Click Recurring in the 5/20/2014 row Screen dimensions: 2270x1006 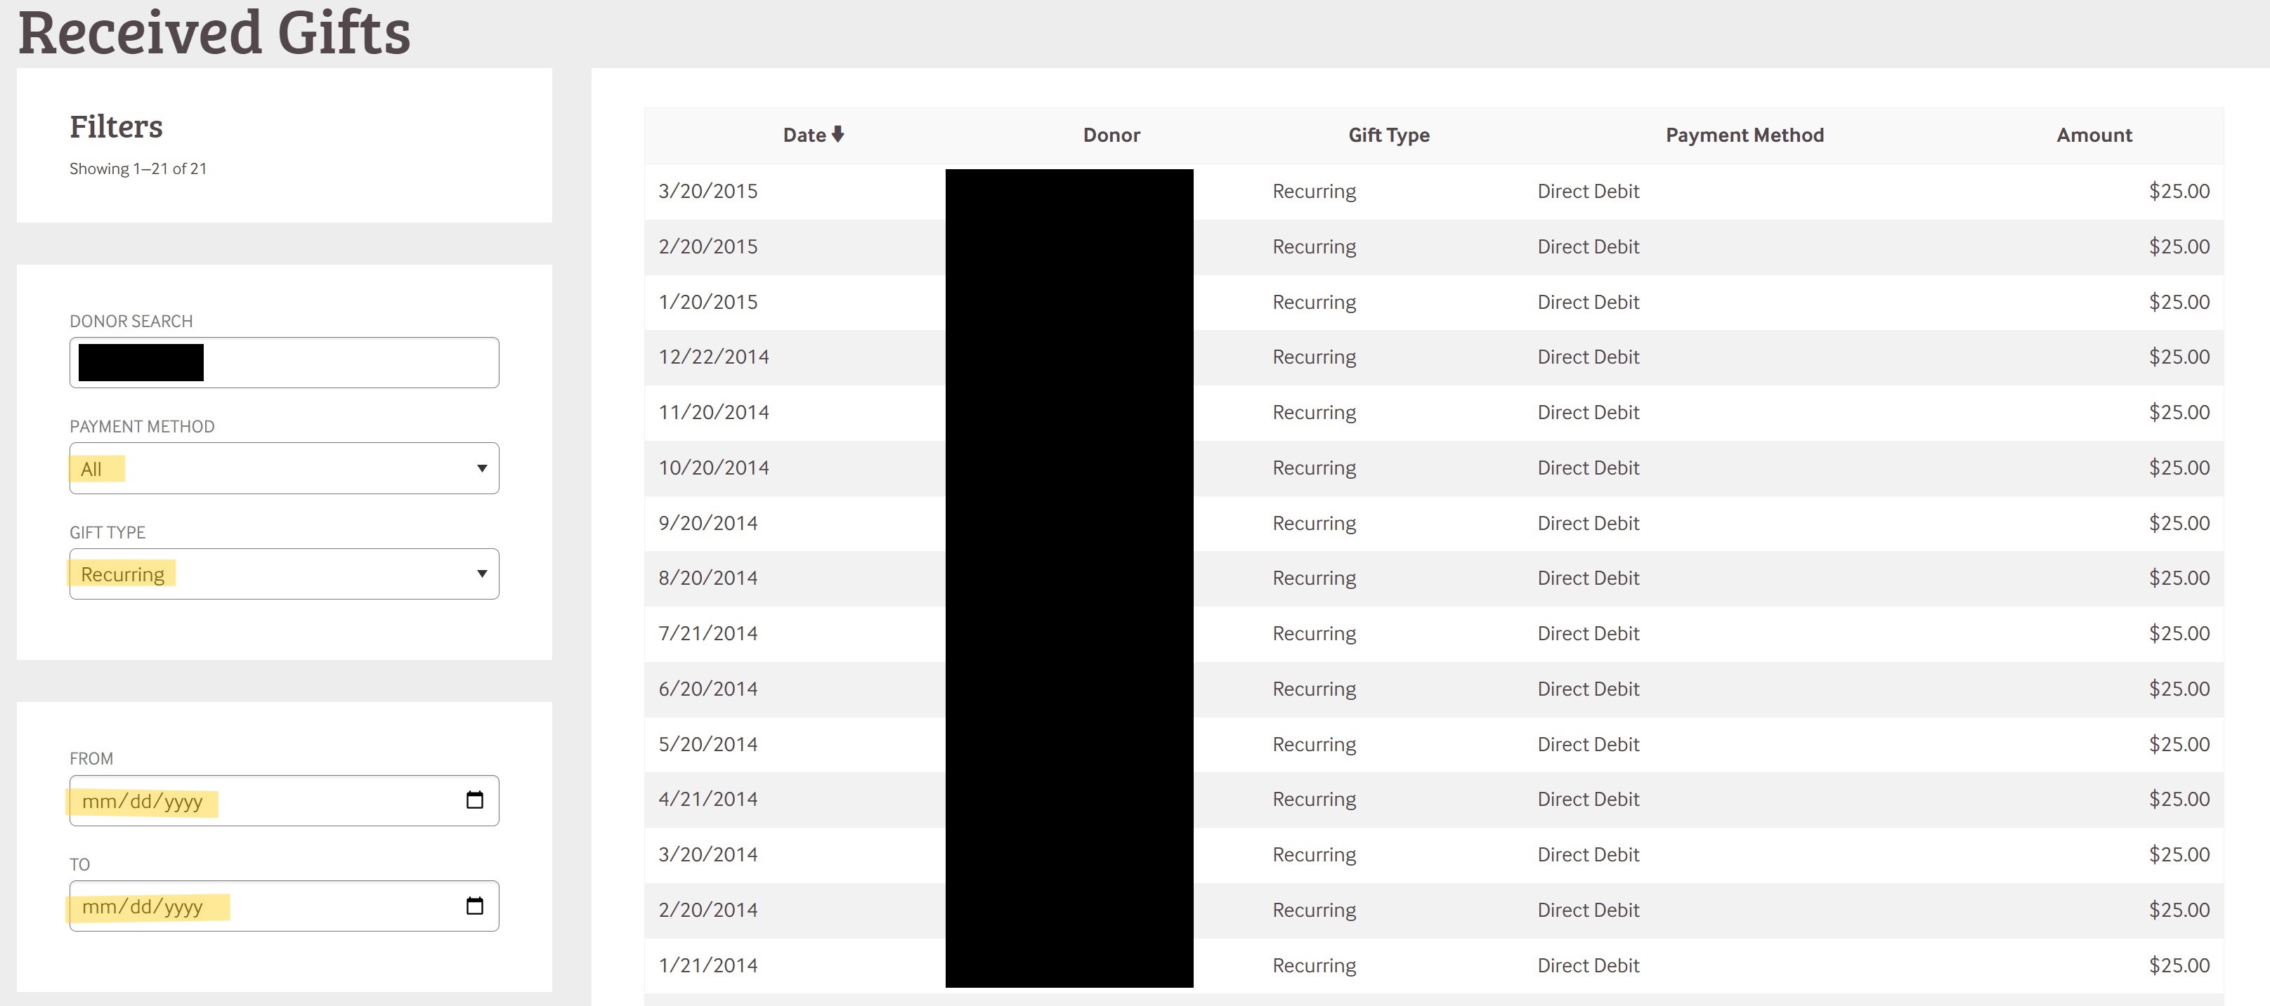[x=1314, y=744]
